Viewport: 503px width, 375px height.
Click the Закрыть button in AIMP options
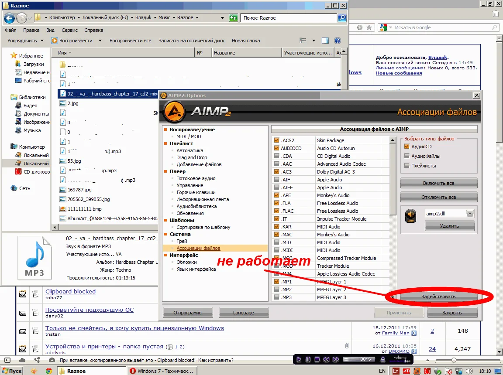coord(451,313)
